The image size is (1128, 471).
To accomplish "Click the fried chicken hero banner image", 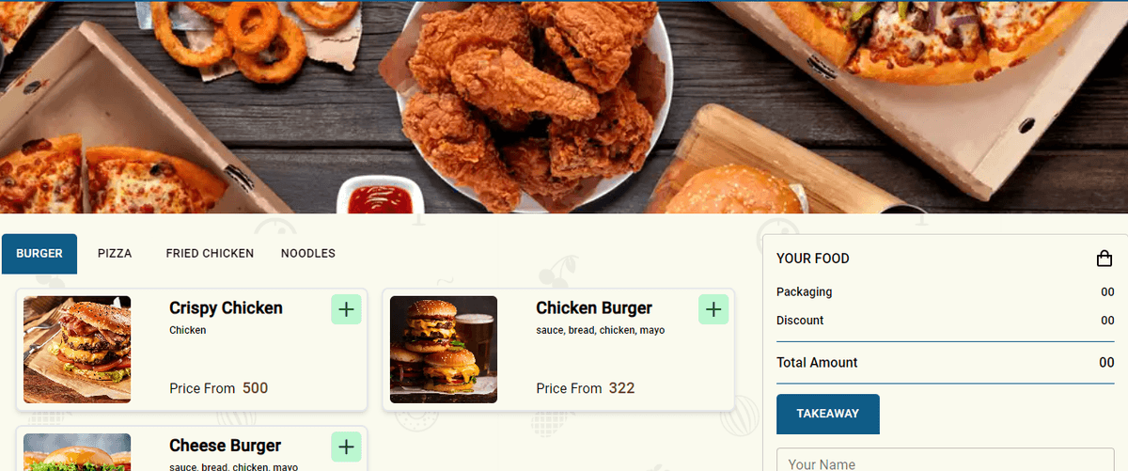I will (564, 107).
